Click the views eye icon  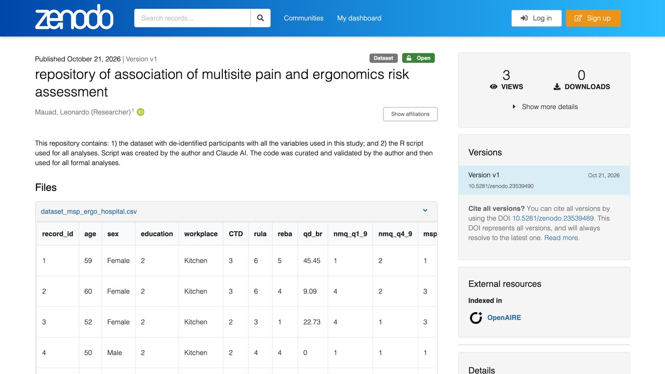point(494,87)
